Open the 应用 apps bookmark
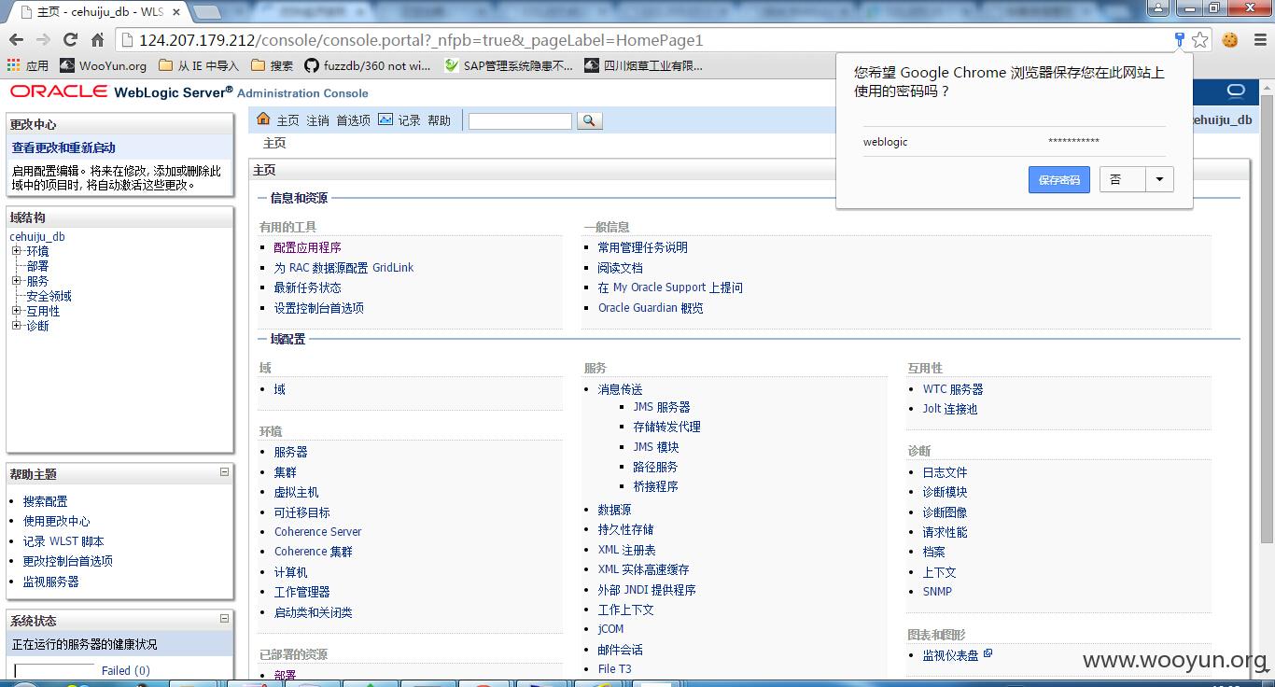The image size is (1275, 687). click(28, 65)
